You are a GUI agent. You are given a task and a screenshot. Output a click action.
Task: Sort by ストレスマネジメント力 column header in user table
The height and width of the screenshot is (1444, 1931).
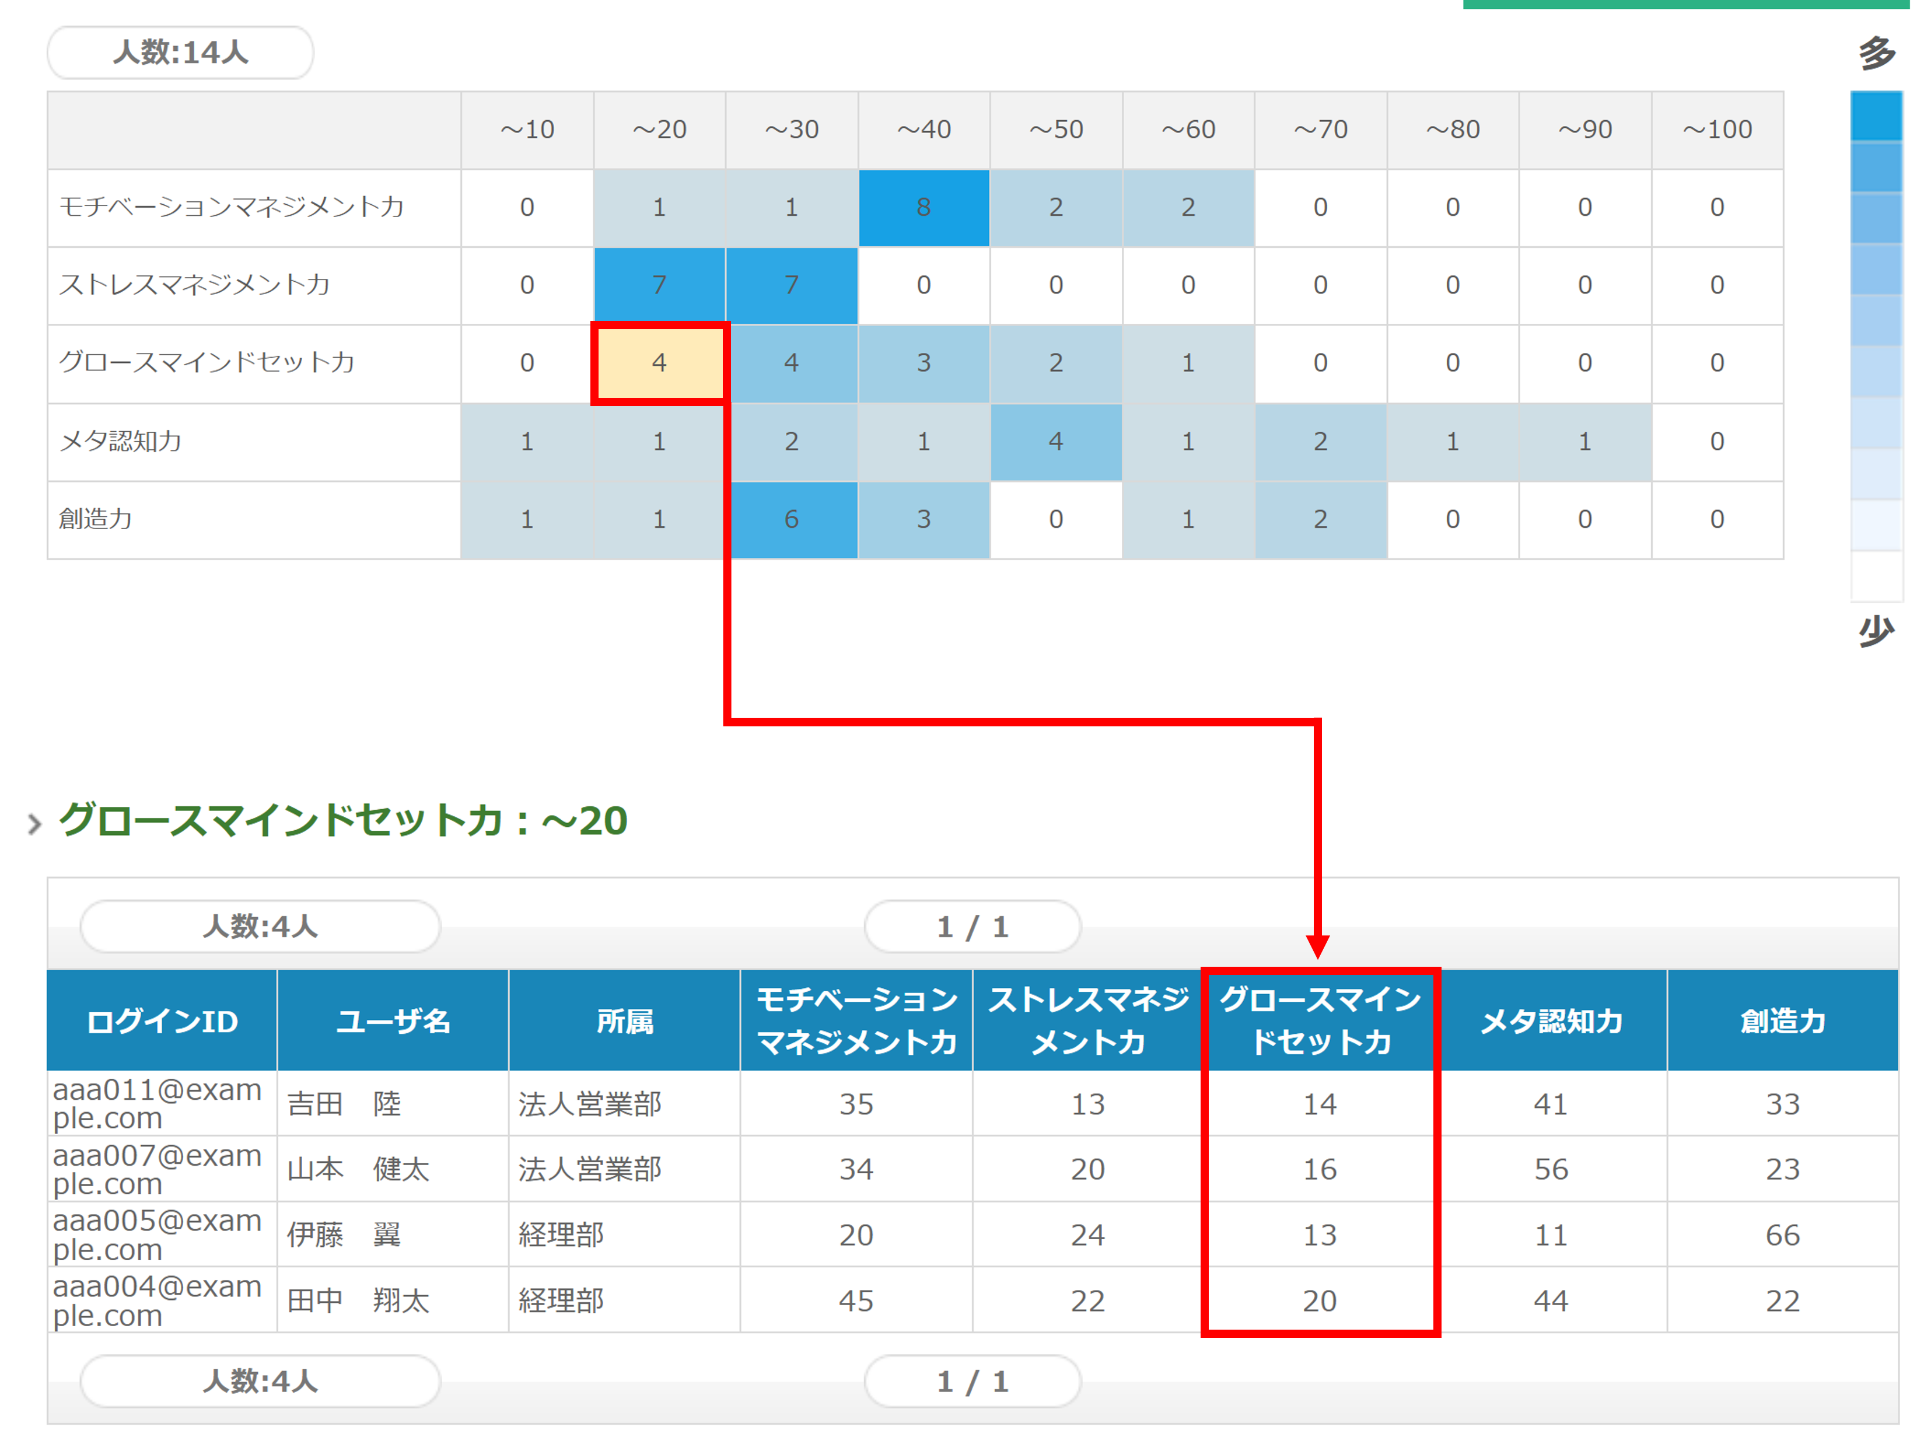pyautogui.click(x=1087, y=1020)
